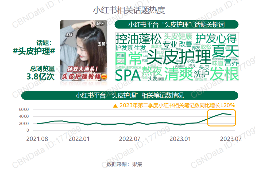Click the green line's peak point in 2023

pyautogui.click(x=223, y=114)
